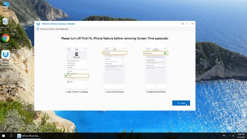The height and width of the screenshot is (139, 247).
Task: Click the 'UltFone iPhone Backup Unlocker' title text
Action: click(x=59, y=24)
